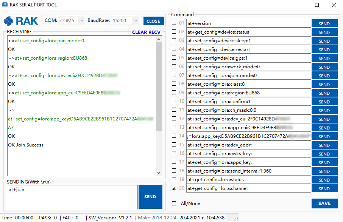
Task: Focus the send_interval command 18 field
Action: pos(248,171)
